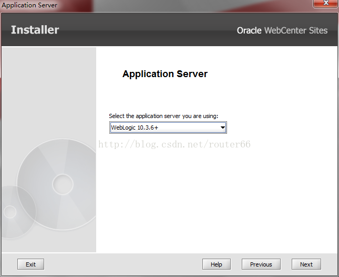Go back with the Previous button
This screenshot has width=339, height=277.
click(x=261, y=264)
